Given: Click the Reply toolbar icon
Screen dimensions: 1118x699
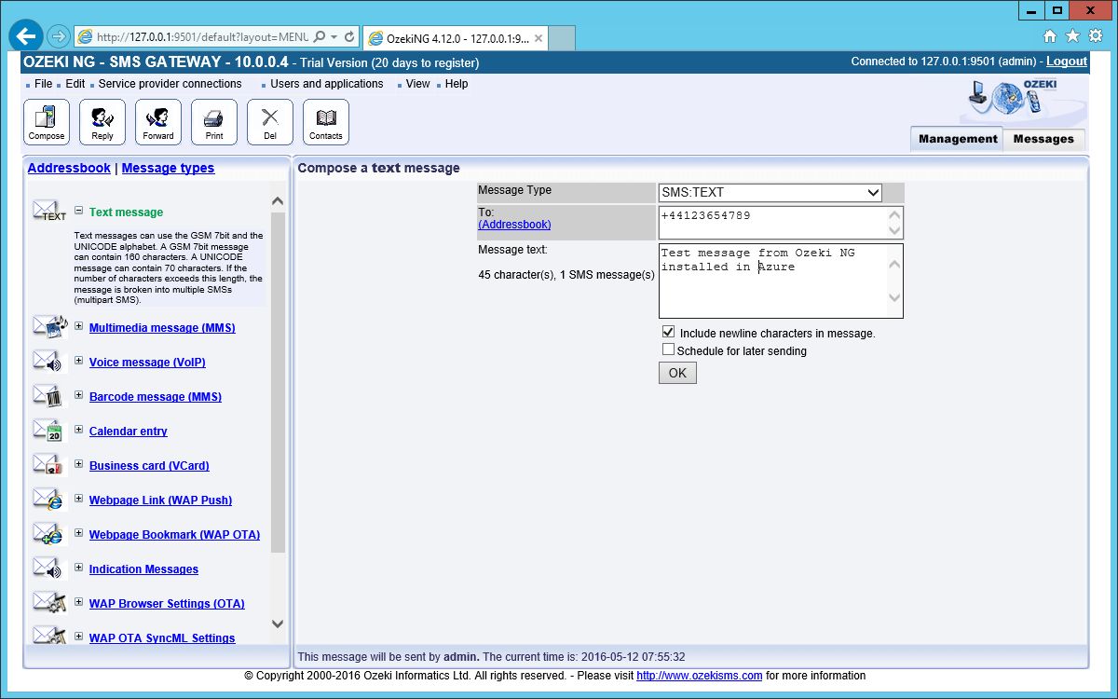Looking at the screenshot, I should coord(102,122).
